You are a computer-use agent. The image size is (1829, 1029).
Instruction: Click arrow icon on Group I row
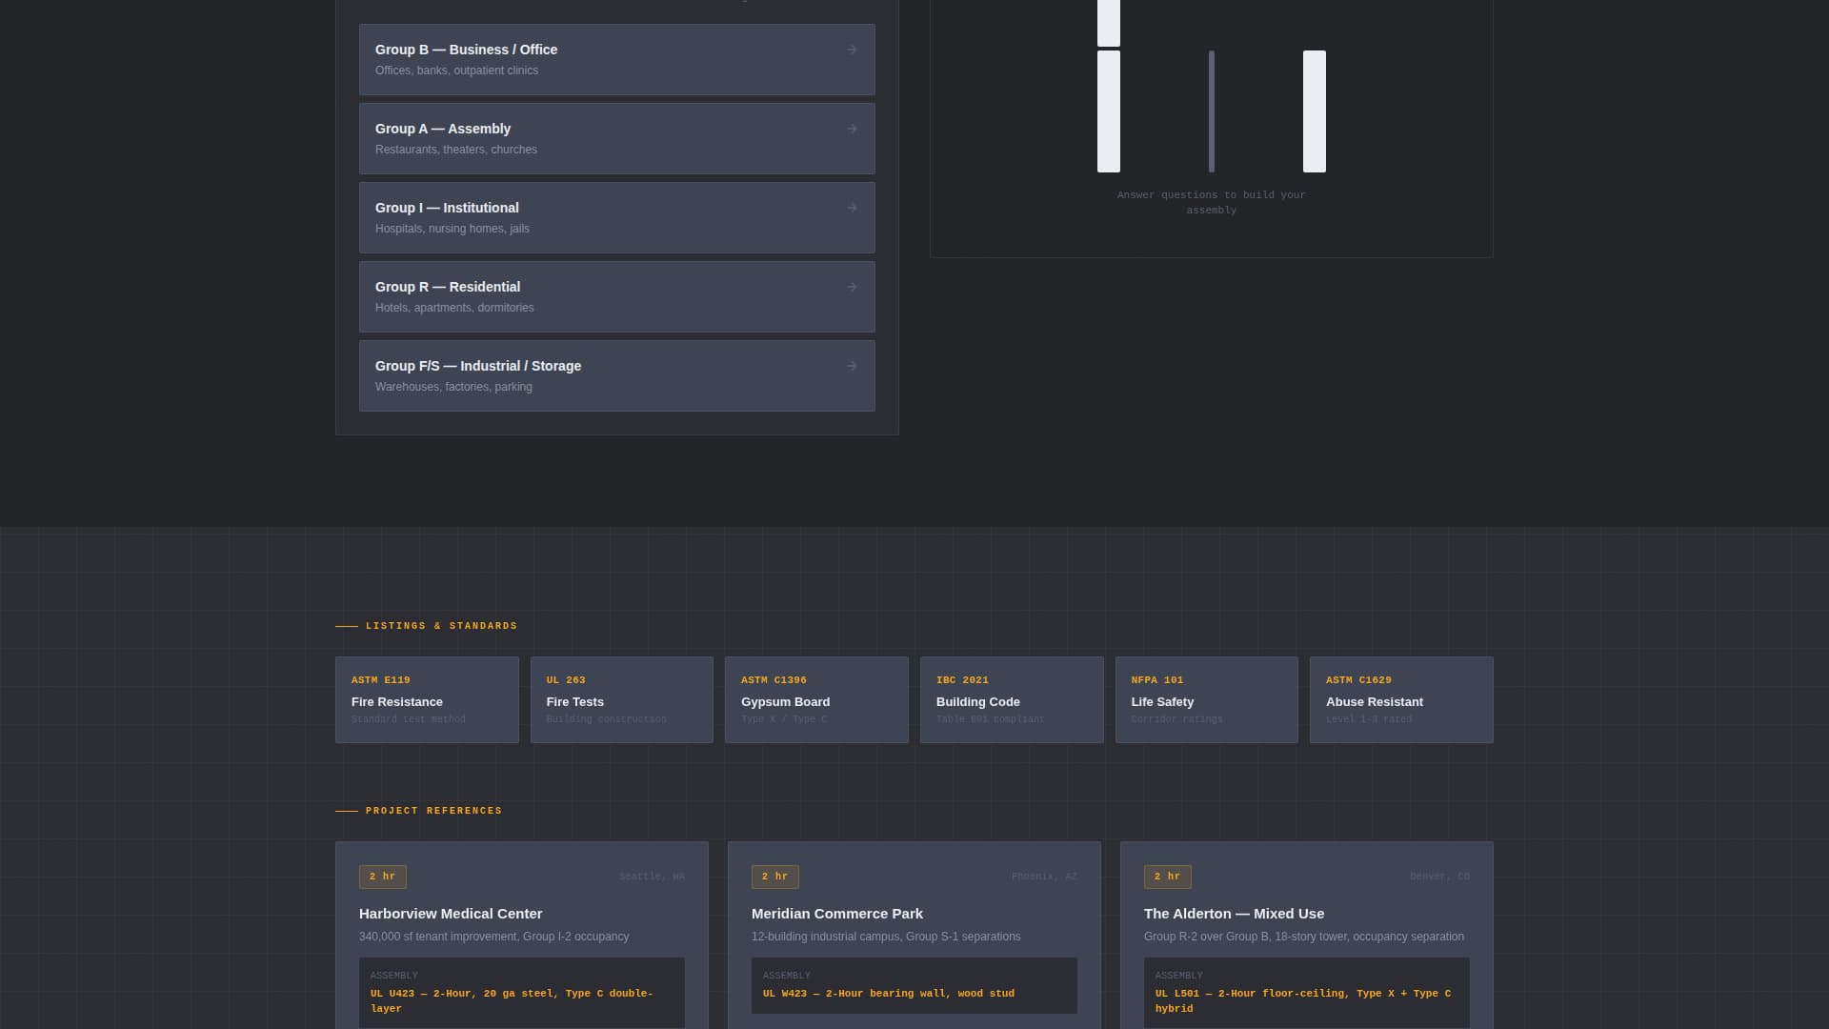852,208
